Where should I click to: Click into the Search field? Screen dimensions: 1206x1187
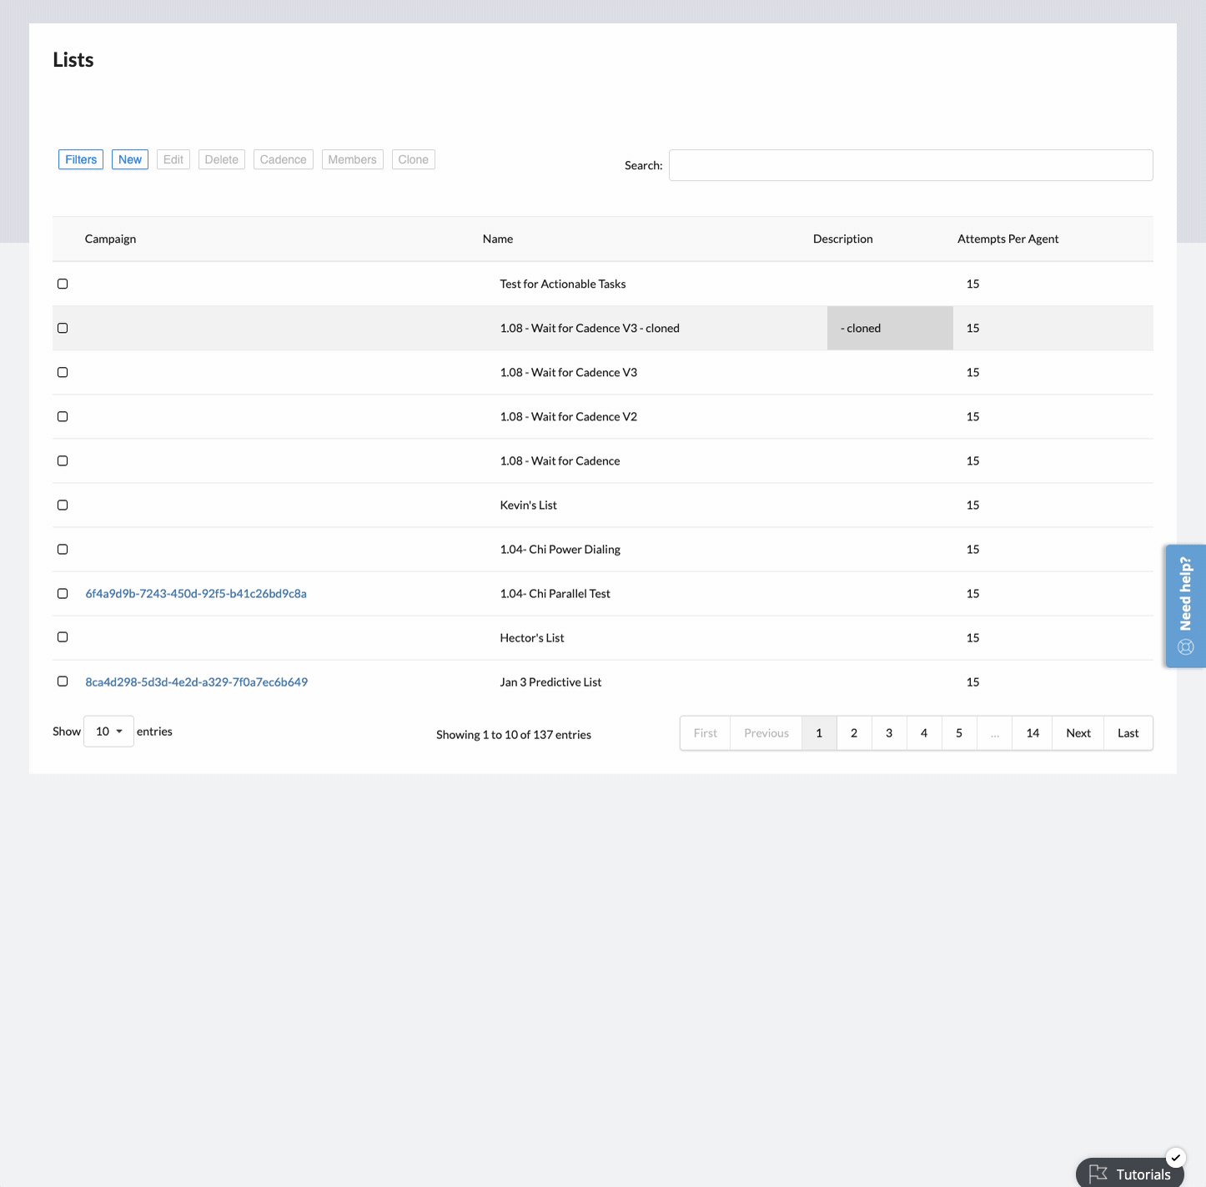pyautogui.click(x=911, y=165)
